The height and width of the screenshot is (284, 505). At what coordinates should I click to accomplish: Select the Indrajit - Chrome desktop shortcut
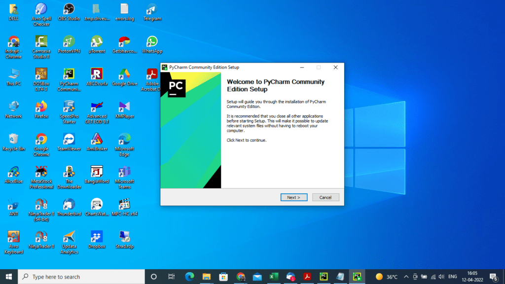(x=13, y=47)
